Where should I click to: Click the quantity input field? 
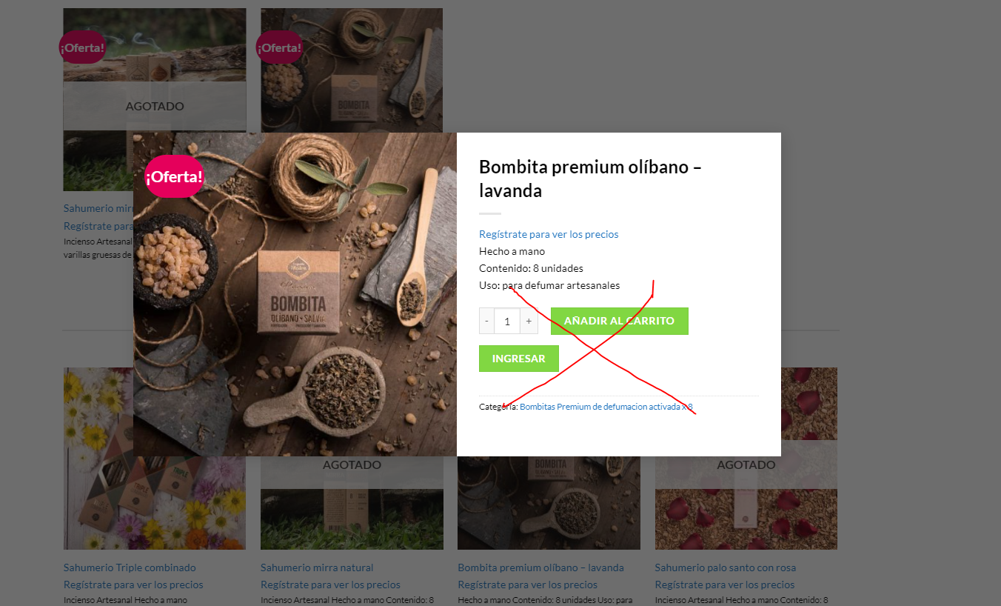click(x=507, y=321)
